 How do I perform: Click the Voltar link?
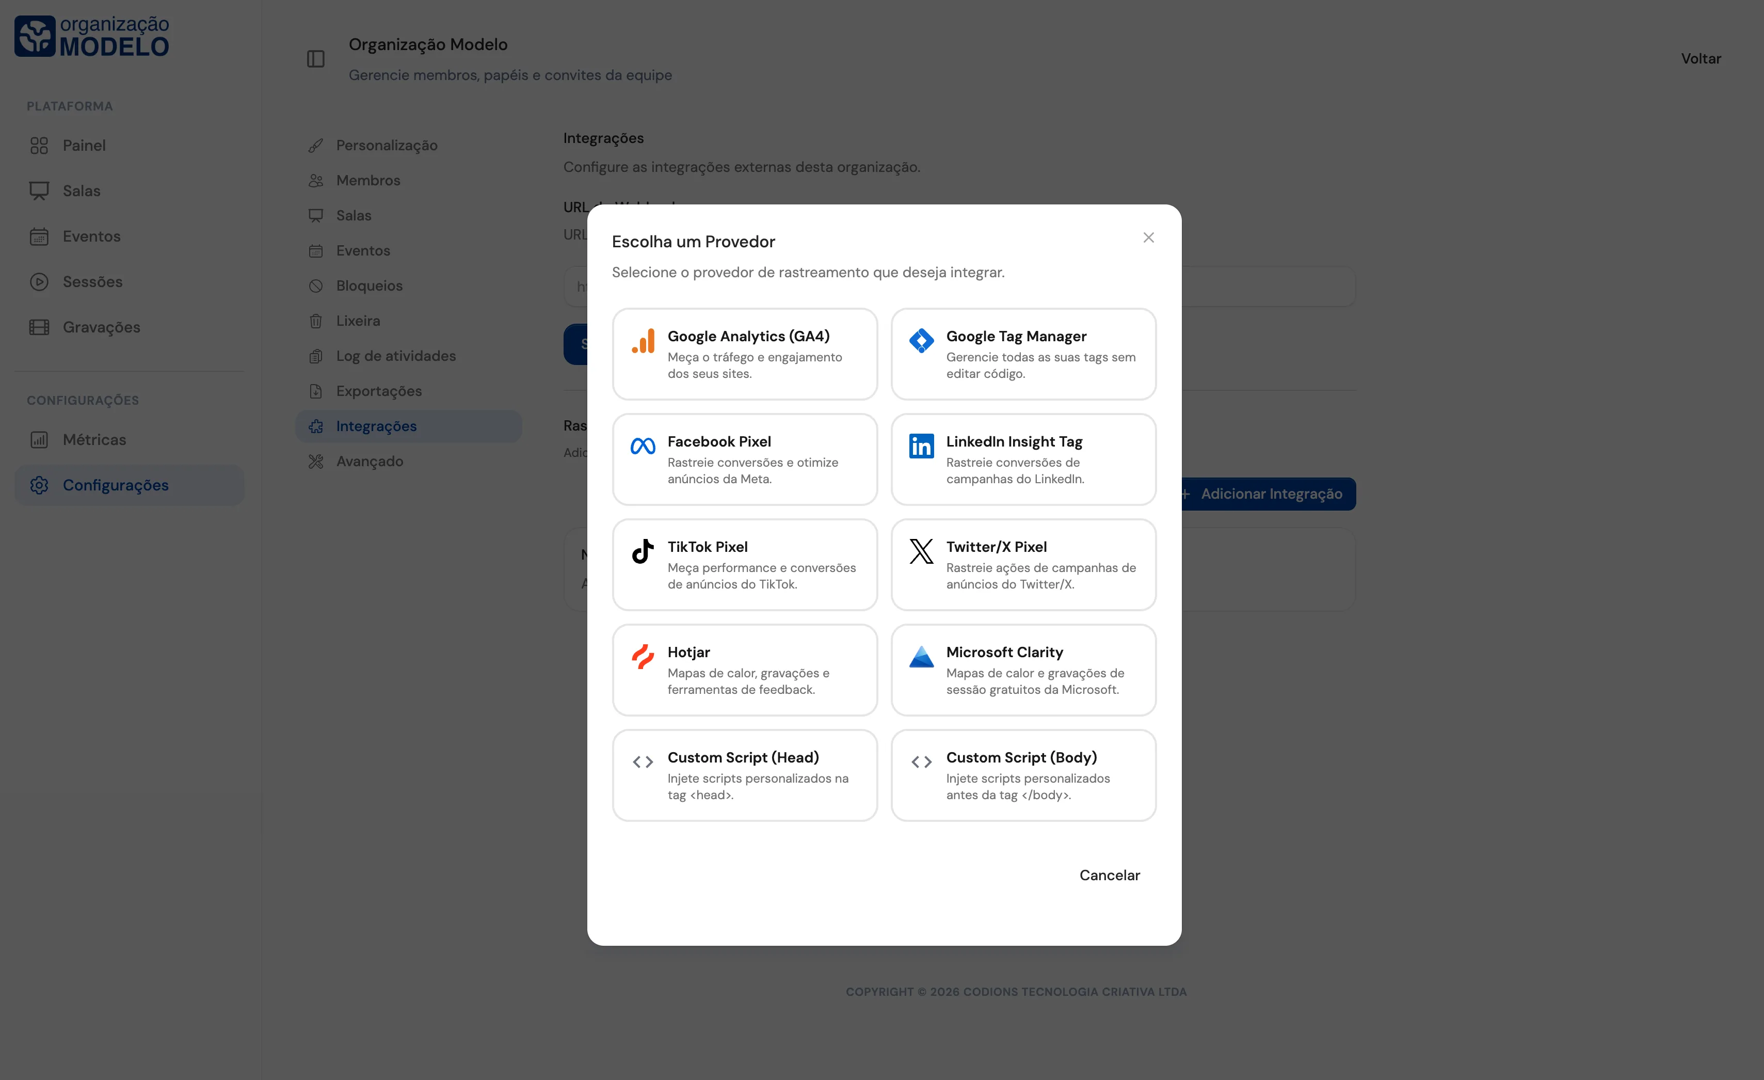tap(1701, 59)
